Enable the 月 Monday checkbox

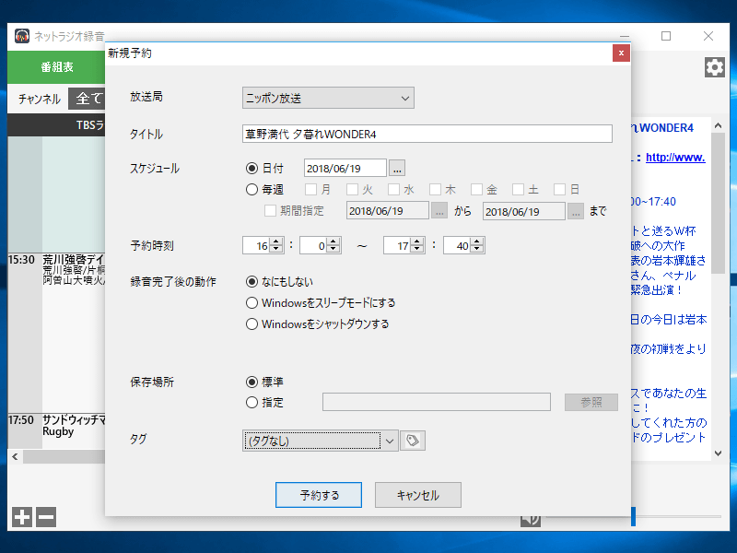(x=311, y=190)
